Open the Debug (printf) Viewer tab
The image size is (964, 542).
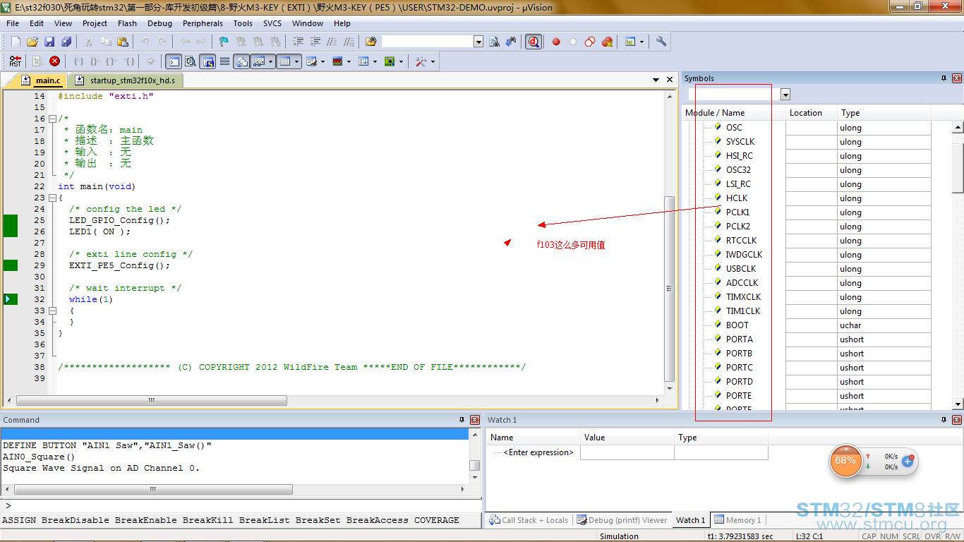click(622, 520)
